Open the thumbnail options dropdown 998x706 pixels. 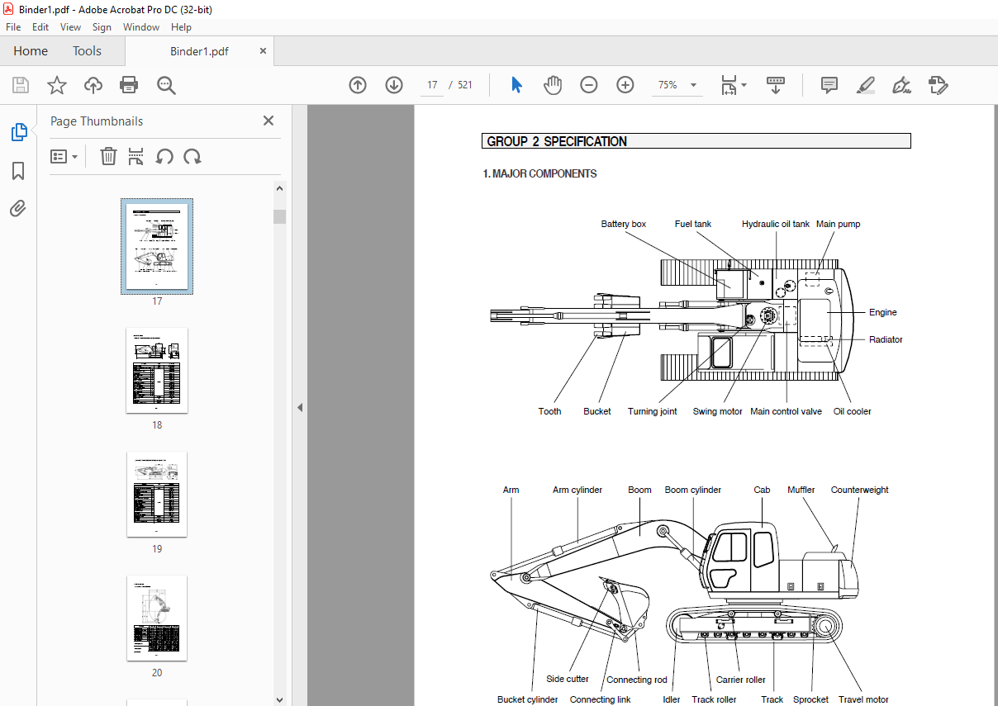click(x=64, y=156)
